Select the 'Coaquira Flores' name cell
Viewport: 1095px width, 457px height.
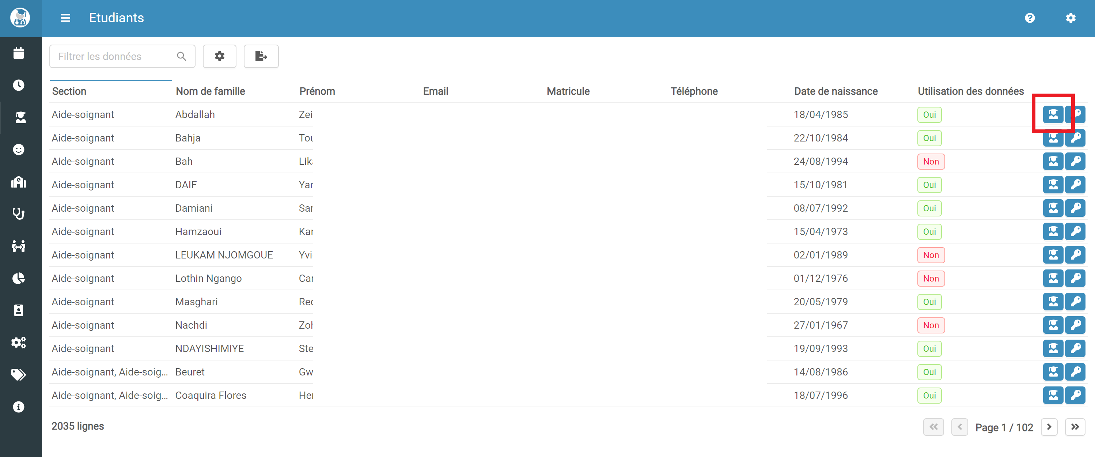click(x=211, y=395)
